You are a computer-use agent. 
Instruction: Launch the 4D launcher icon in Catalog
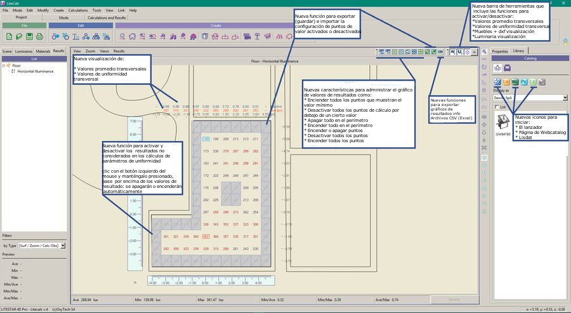497,82
